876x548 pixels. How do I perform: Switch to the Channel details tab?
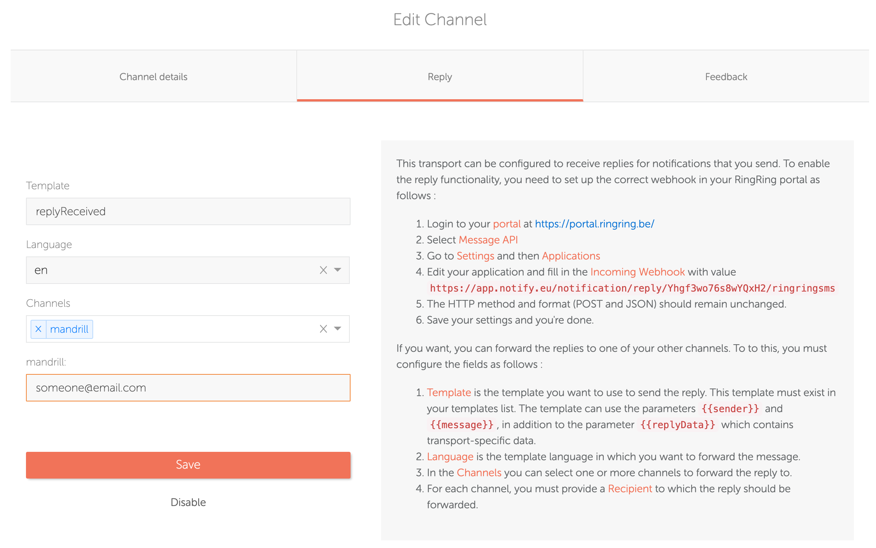click(154, 76)
